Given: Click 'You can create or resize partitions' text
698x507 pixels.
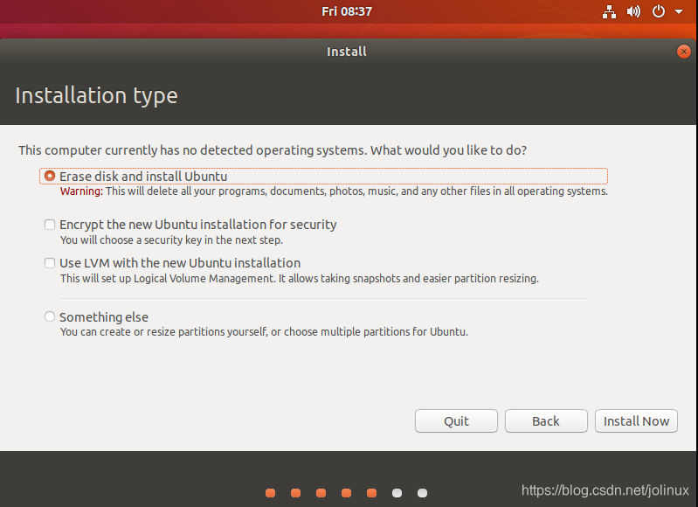Looking at the screenshot, I should (x=264, y=332).
